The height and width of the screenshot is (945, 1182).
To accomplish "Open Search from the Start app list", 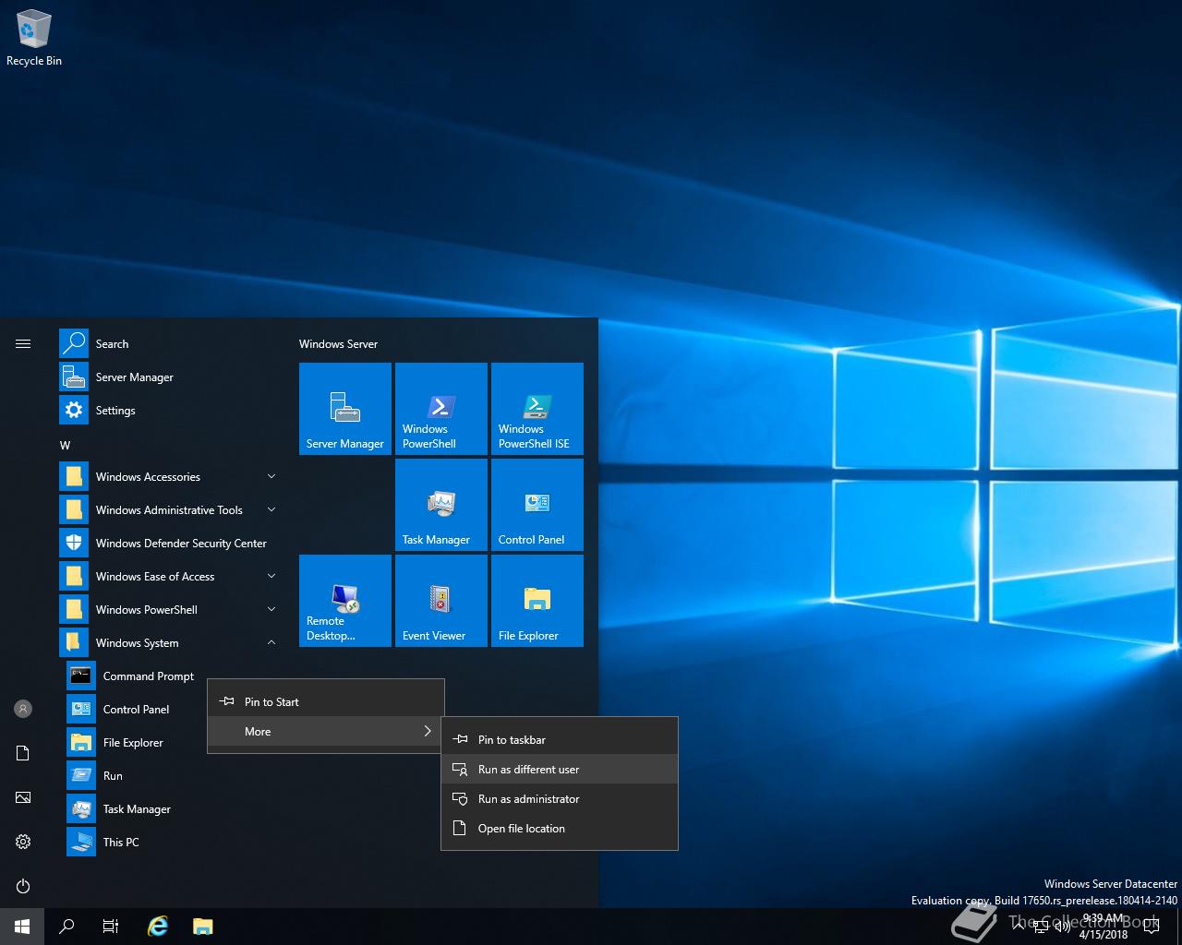I will tap(170, 343).
